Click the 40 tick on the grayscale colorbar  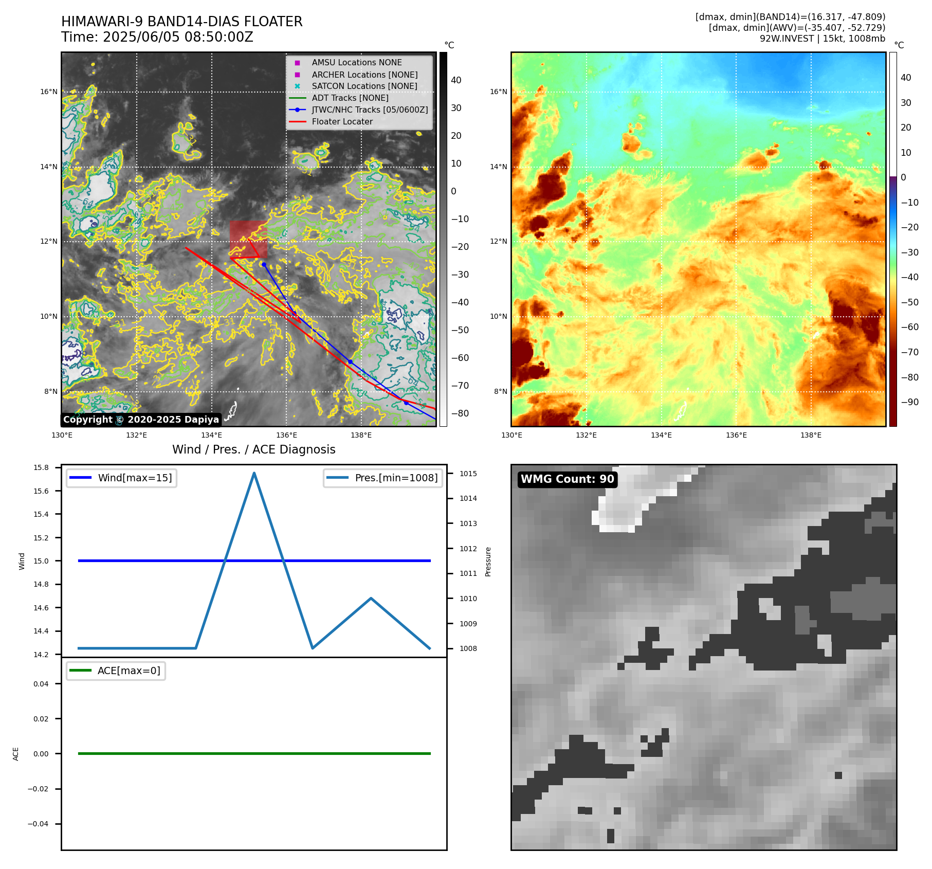(x=456, y=80)
